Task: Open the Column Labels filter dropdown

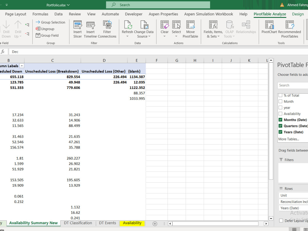Action: point(22,66)
